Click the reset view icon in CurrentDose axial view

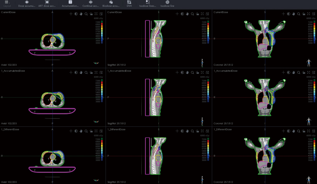point(91,14)
